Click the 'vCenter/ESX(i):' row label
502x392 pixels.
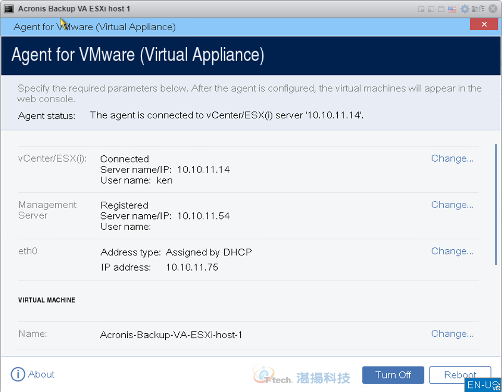(x=52, y=158)
